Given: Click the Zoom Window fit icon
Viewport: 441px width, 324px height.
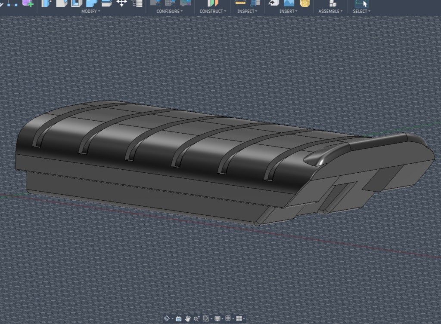Looking at the screenshot, I should click(205, 318).
